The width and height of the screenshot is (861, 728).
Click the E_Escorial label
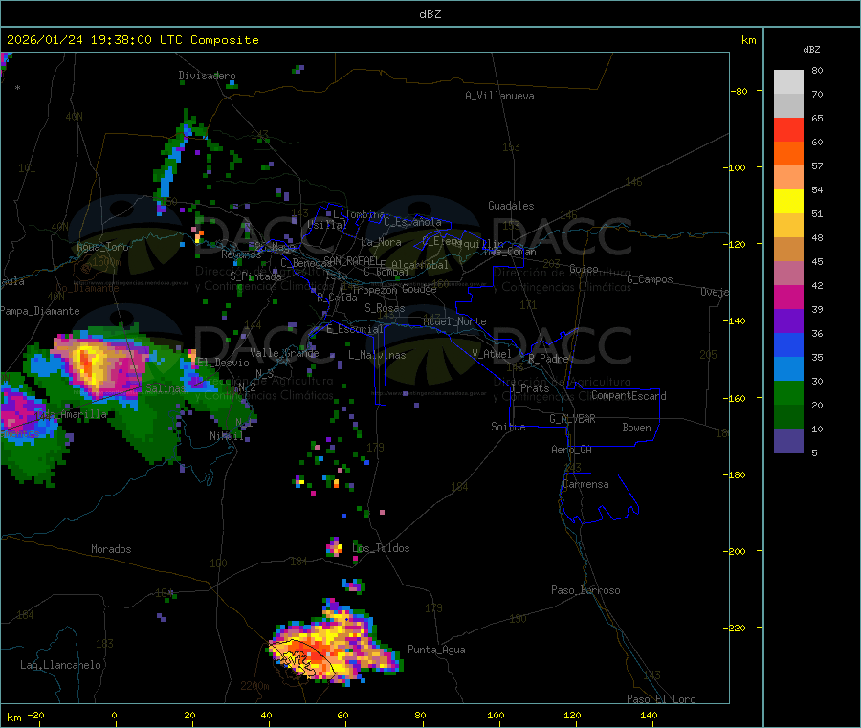pos(355,329)
